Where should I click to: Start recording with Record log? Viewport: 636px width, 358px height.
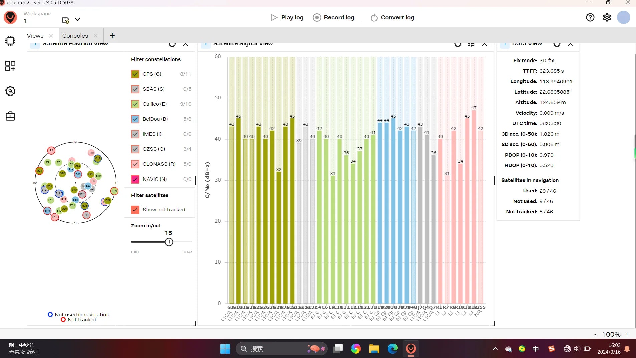coord(334,17)
